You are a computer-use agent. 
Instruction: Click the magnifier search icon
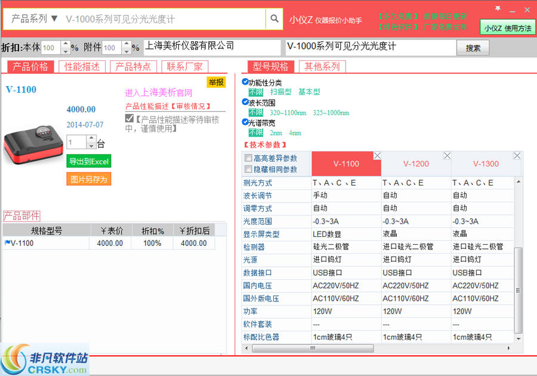(274, 19)
